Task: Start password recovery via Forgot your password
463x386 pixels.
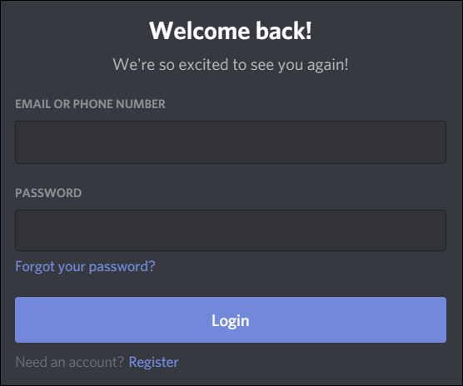Action: (85, 266)
